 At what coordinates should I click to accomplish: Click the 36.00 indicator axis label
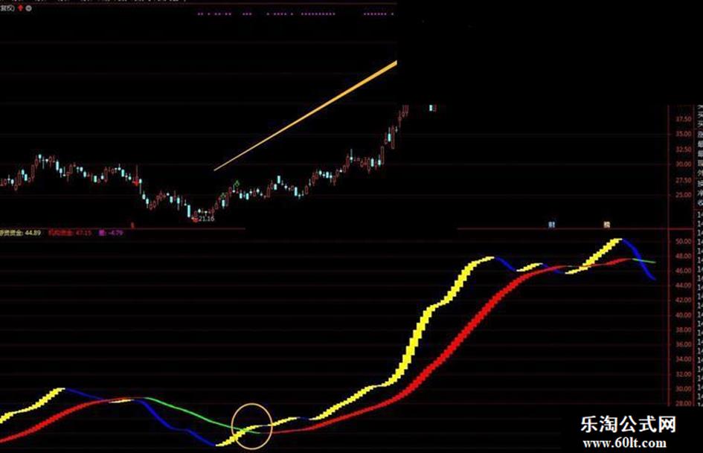click(683, 344)
